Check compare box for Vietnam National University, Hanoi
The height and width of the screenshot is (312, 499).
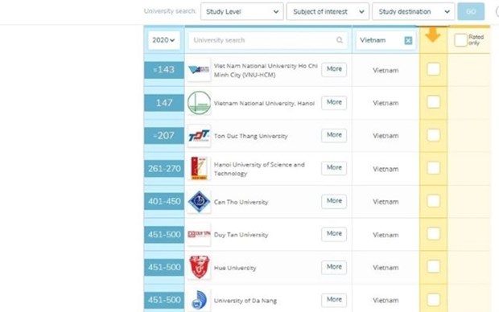coord(434,102)
